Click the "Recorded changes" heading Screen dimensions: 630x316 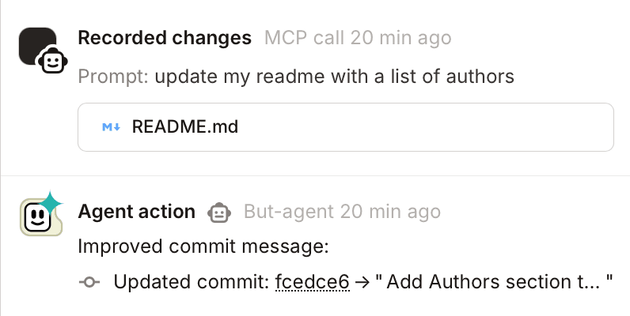tap(165, 38)
